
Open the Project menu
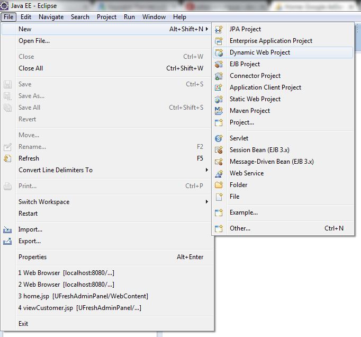(106, 17)
